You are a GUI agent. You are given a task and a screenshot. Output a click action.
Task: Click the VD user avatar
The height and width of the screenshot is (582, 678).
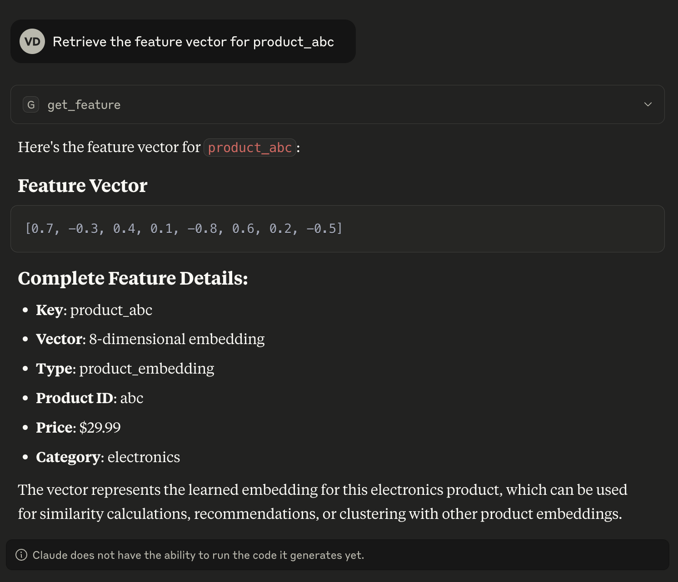(32, 41)
